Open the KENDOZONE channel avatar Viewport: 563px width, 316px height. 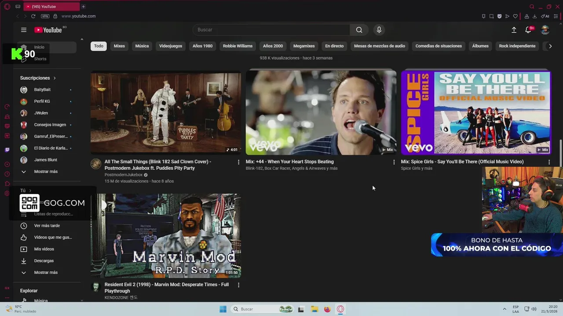(x=95, y=287)
